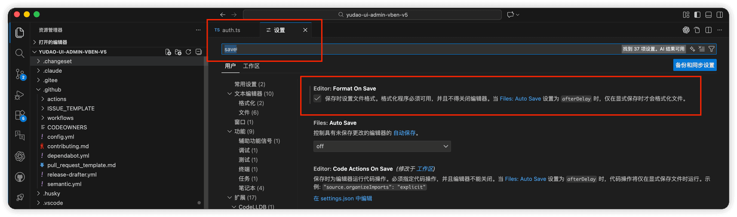Split the editor to the right
This screenshot has width=737, height=217.
(709, 30)
